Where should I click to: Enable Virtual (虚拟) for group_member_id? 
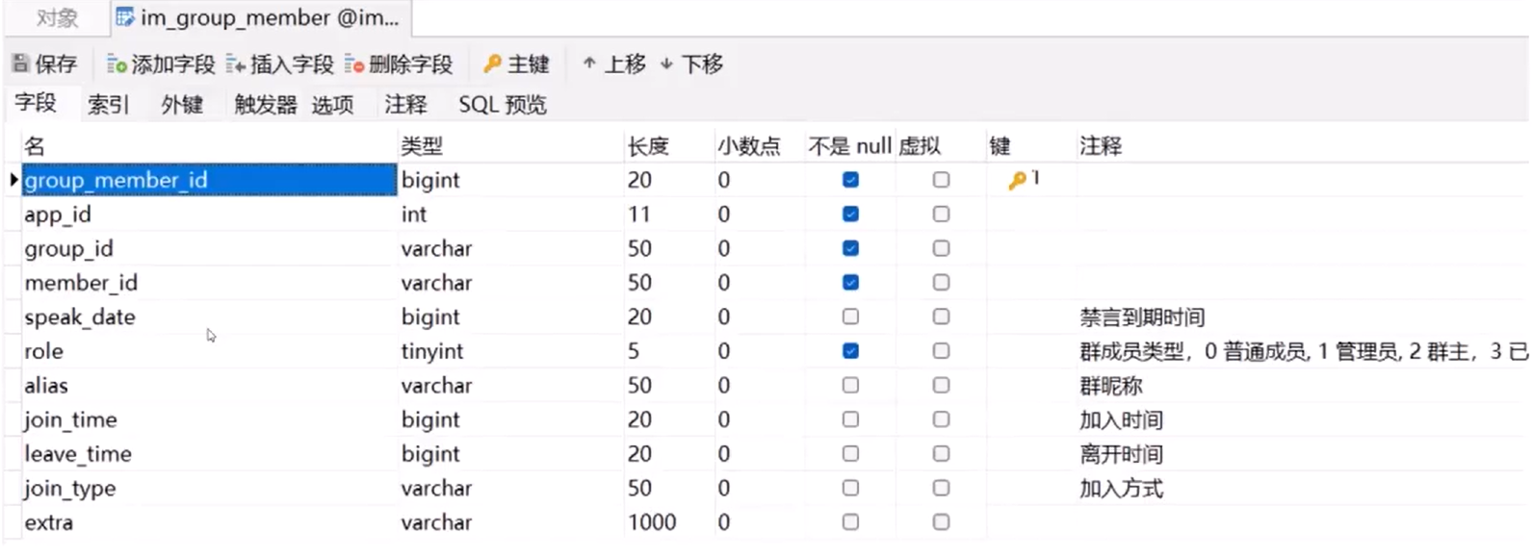pos(941,180)
